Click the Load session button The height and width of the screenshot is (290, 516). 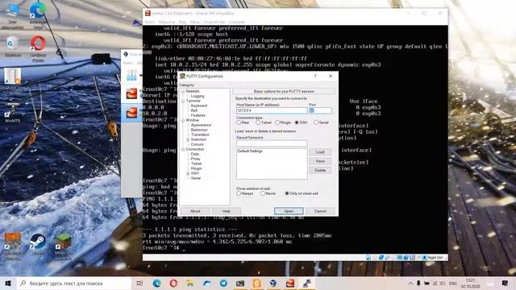(x=320, y=152)
